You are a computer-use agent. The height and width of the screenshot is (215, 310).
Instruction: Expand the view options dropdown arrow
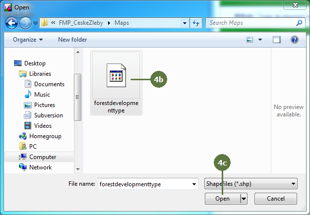[x=259, y=40]
